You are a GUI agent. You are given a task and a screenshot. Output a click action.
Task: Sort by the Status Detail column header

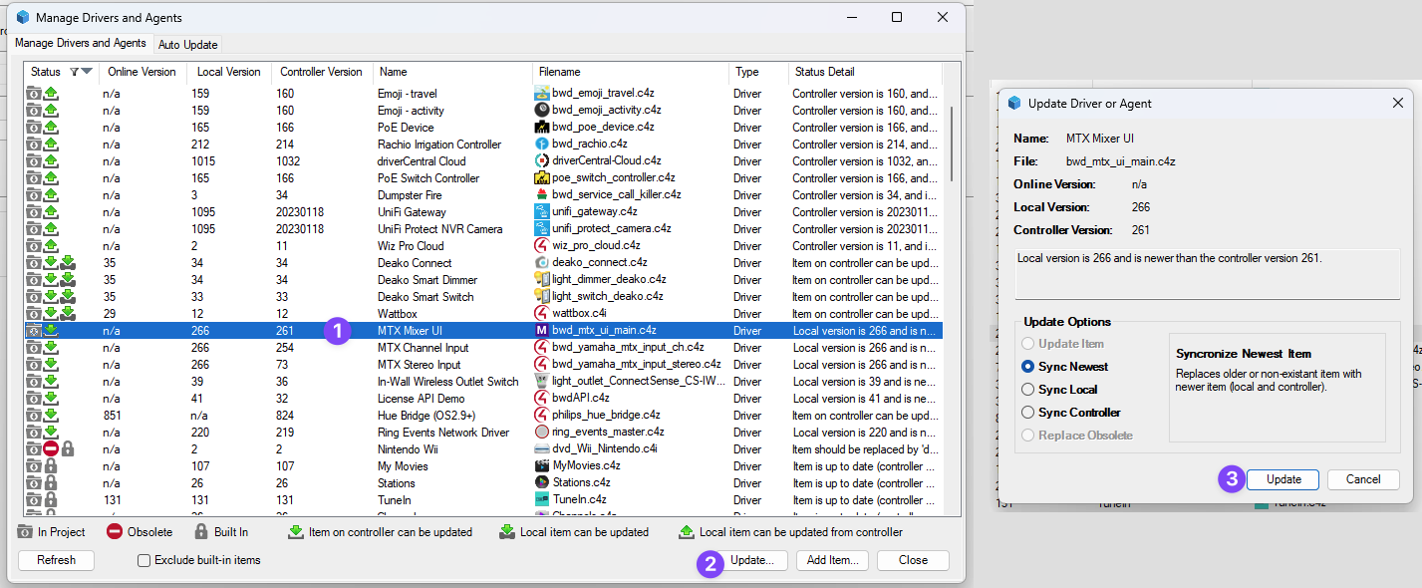[x=867, y=72]
